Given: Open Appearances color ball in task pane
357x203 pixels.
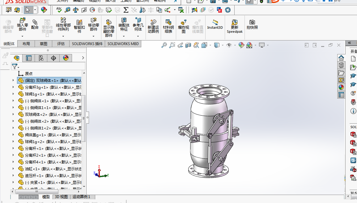Looking at the screenshot, I should click(341, 87).
